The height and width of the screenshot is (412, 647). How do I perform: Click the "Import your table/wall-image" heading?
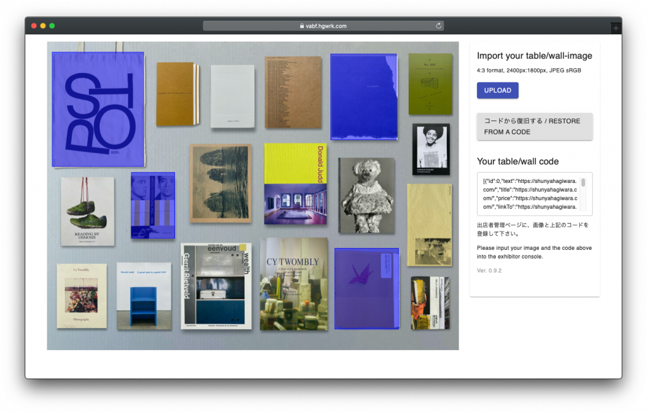535,56
